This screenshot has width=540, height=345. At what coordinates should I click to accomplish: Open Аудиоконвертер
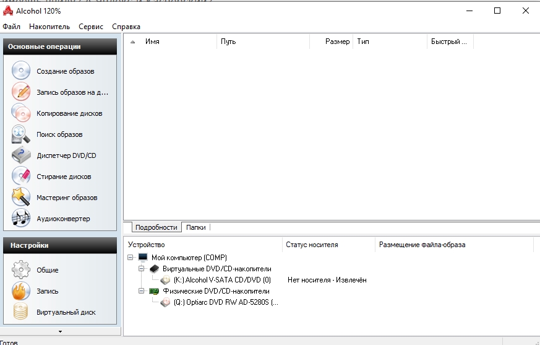[x=63, y=219]
